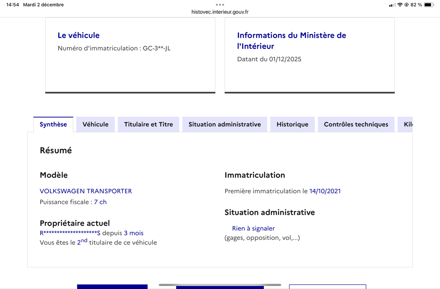This screenshot has height=289, width=440.
Task: Switch to the Véhicule tab
Action: tap(95, 124)
